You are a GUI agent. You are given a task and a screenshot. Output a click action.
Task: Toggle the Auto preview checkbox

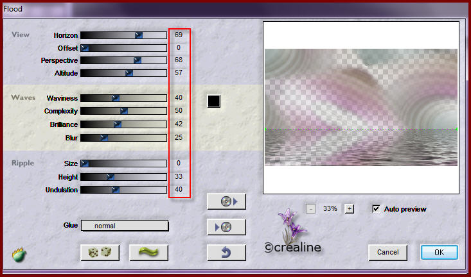tap(376, 209)
